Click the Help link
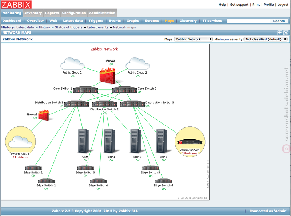 coord(222,5)
